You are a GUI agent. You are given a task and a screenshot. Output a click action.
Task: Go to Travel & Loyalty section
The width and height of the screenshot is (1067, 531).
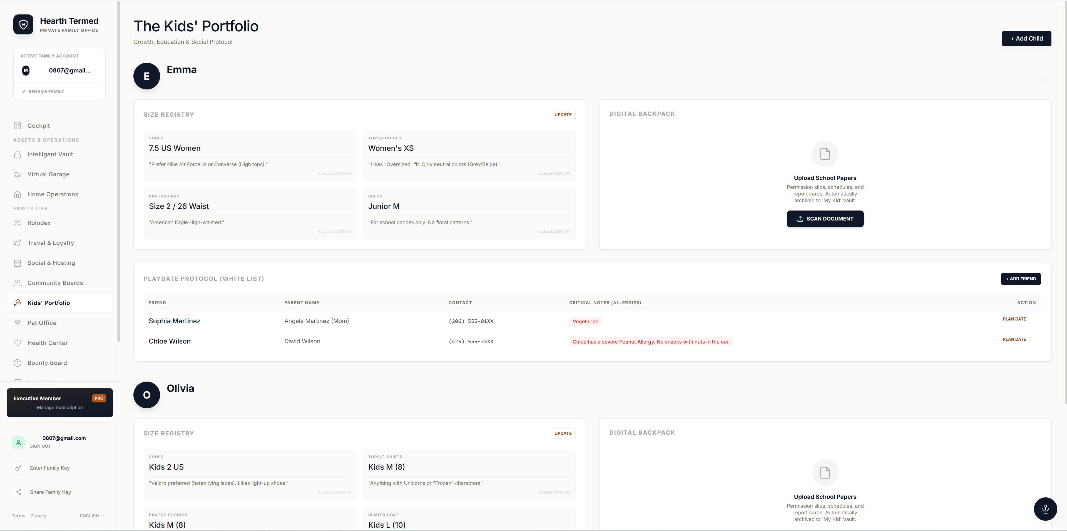tap(51, 243)
